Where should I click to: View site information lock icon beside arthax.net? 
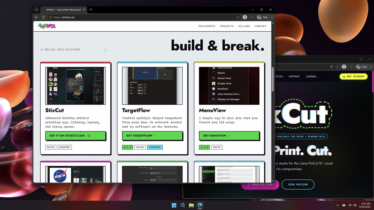tap(51, 17)
